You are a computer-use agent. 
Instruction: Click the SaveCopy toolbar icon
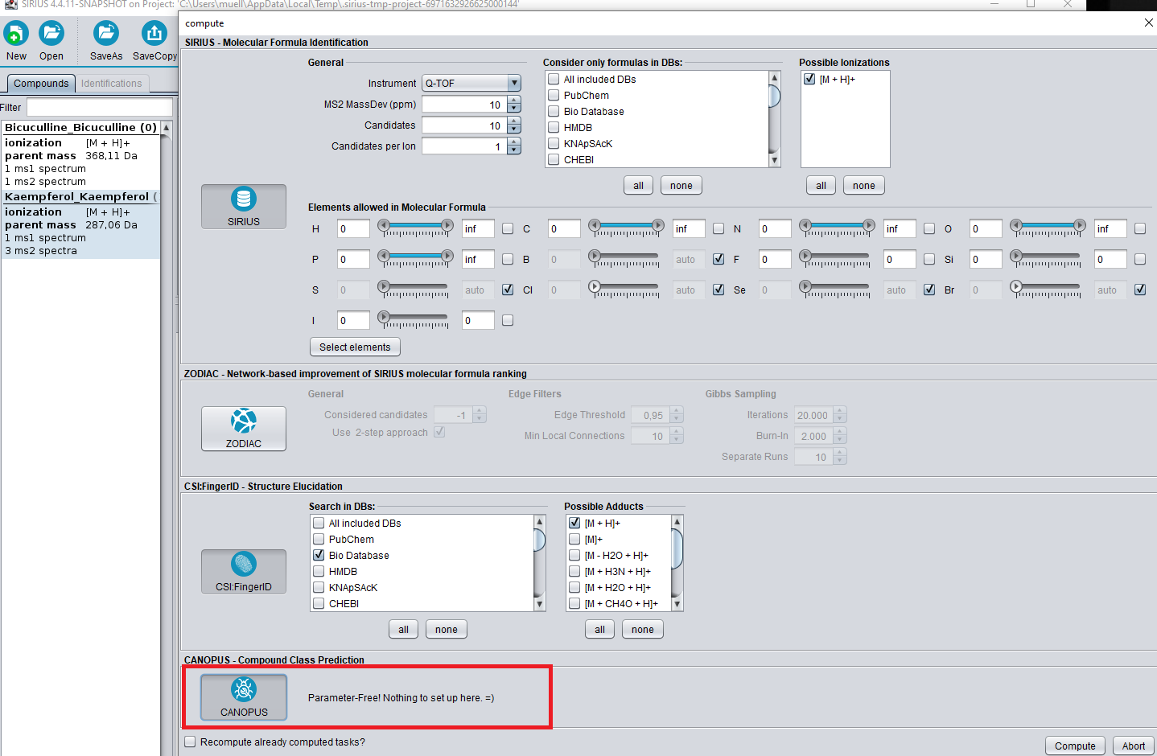(154, 34)
